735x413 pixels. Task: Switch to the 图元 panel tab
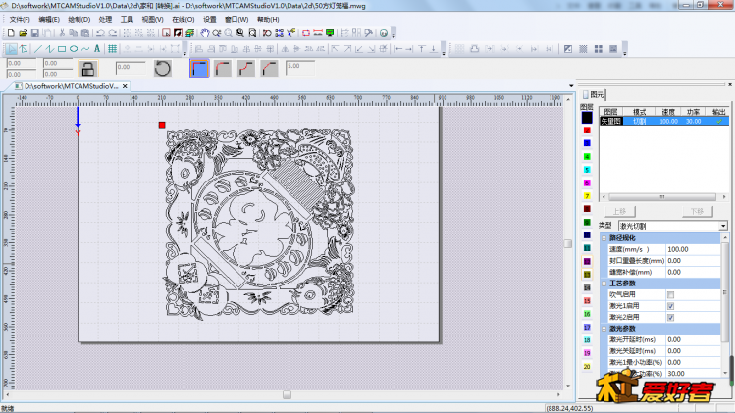tap(594, 95)
